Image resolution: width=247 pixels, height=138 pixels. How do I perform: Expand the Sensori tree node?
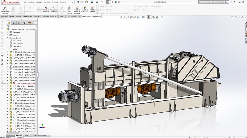8,35
